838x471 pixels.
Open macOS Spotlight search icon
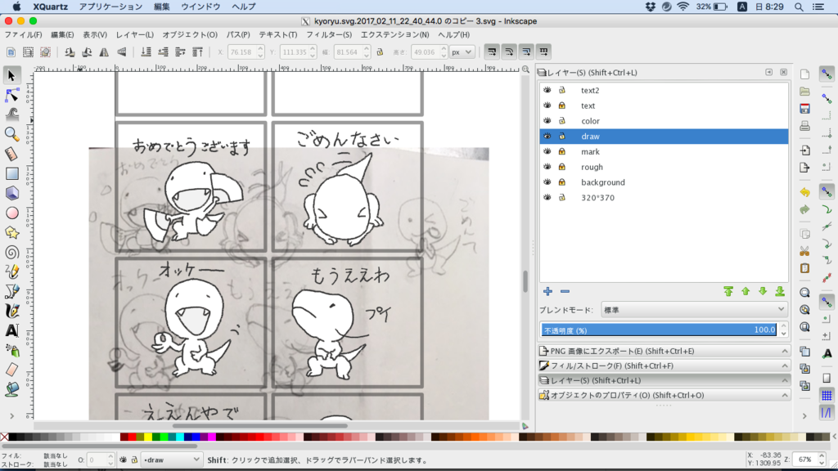(799, 7)
